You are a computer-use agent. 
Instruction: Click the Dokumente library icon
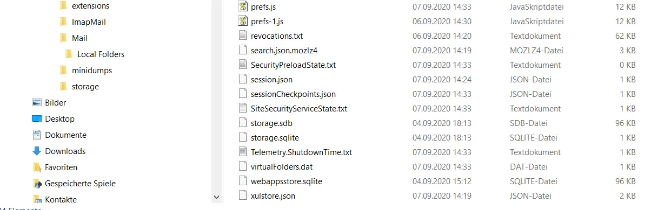(x=37, y=135)
